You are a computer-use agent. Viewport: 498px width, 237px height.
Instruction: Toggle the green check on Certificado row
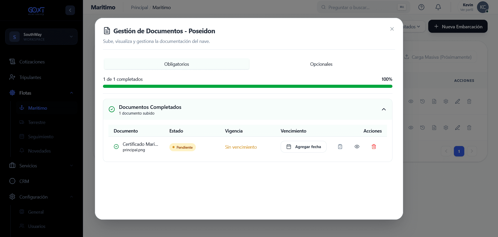point(116,147)
